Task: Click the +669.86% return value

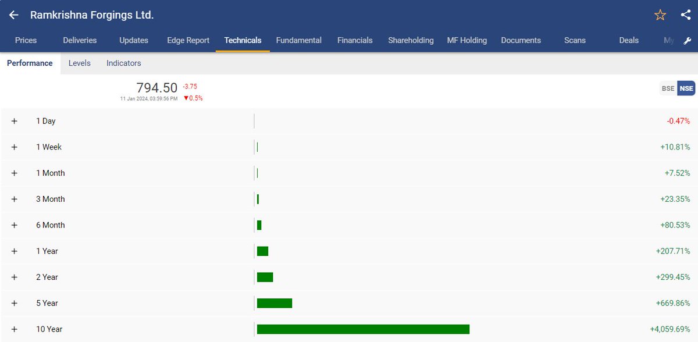Action: pos(673,303)
